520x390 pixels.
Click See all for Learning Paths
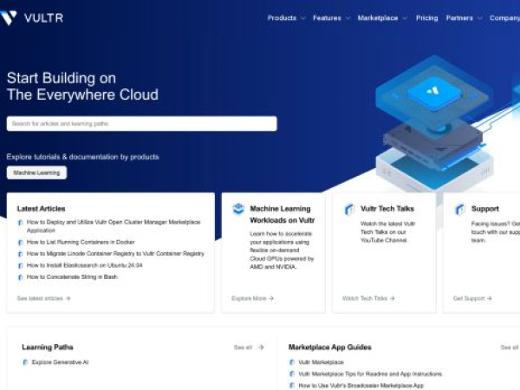(x=243, y=348)
